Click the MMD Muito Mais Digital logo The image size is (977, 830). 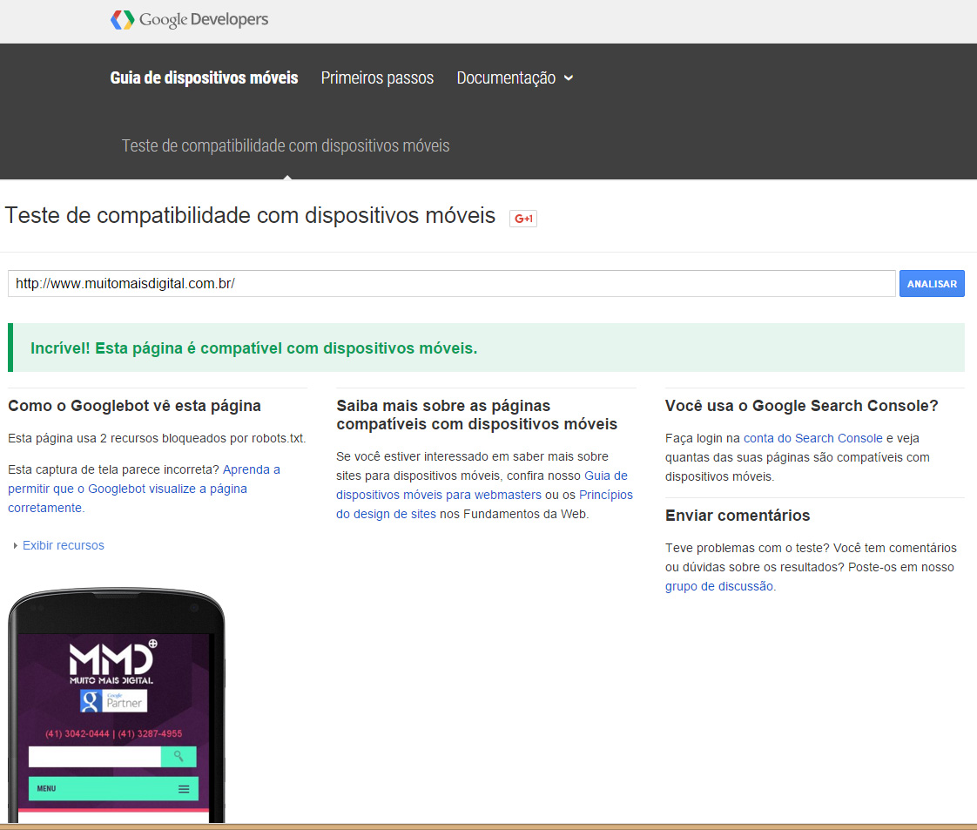coord(112,663)
